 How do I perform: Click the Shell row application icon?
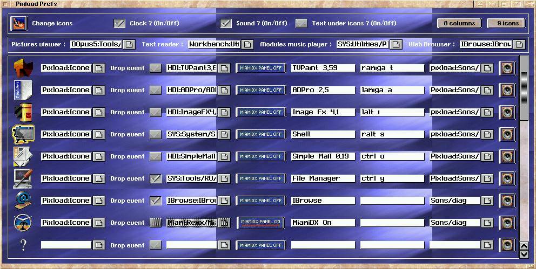23,134
